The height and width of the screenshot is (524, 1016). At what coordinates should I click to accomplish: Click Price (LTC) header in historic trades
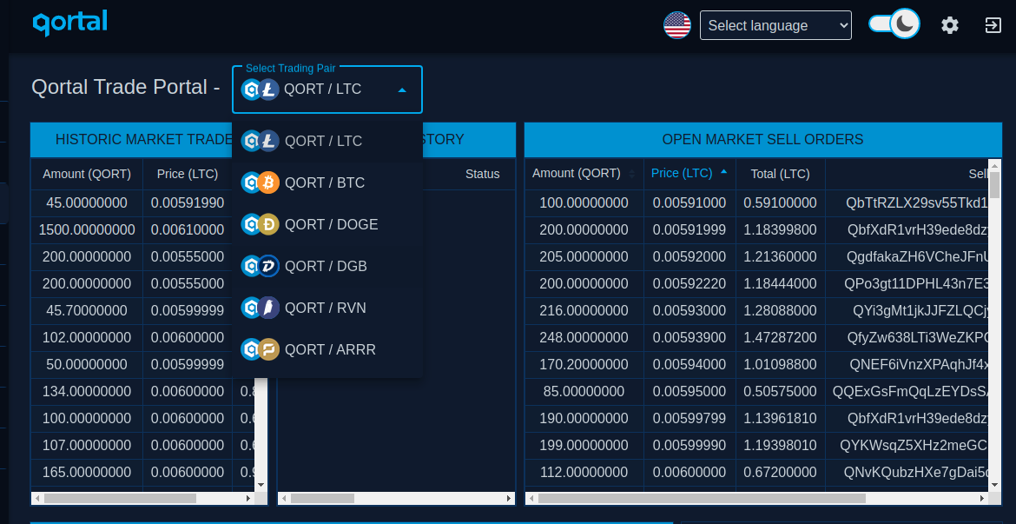tap(188, 174)
